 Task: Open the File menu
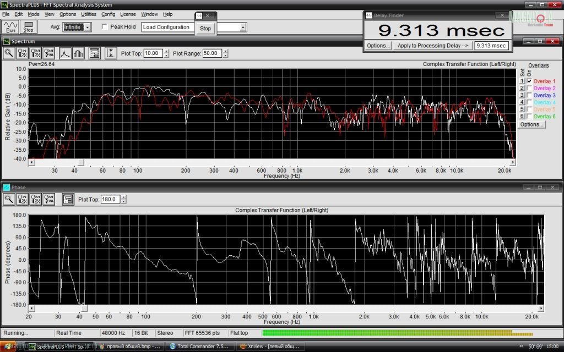(x=6, y=14)
